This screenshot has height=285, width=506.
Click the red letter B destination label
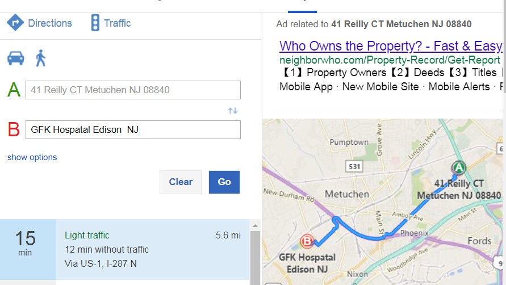click(14, 129)
